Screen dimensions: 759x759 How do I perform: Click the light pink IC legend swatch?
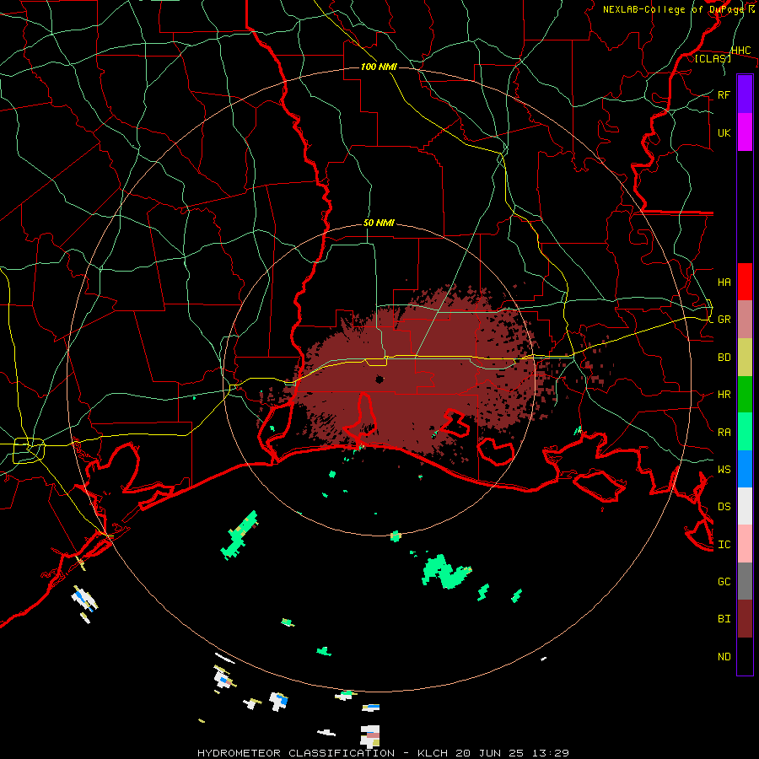point(745,544)
